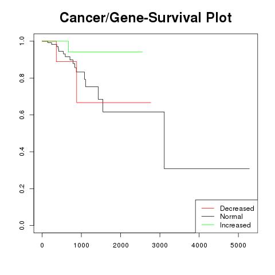Click y-axis tick label 0.4
The height and width of the screenshot is (275, 275).
tap(22, 152)
